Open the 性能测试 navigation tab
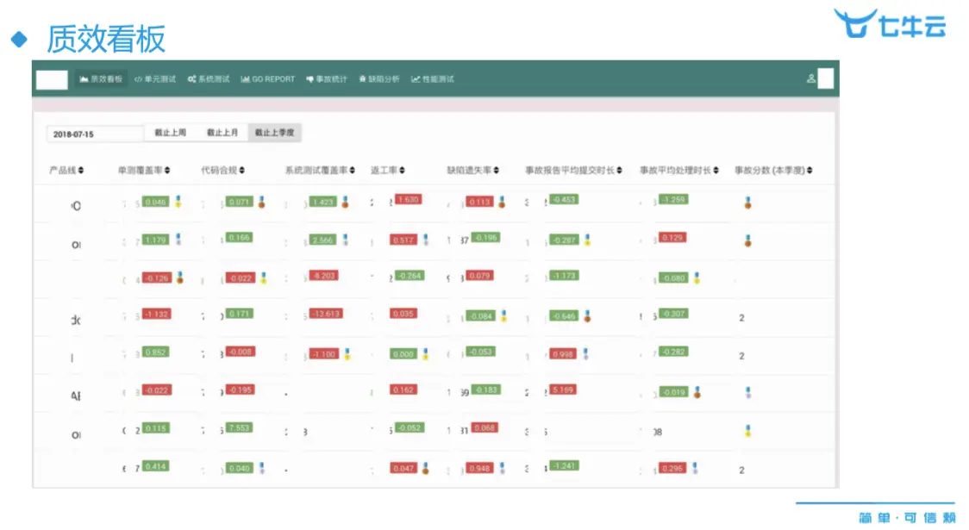Screen dimensions: 969x530 pyautogui.click(x=433, y=79)
